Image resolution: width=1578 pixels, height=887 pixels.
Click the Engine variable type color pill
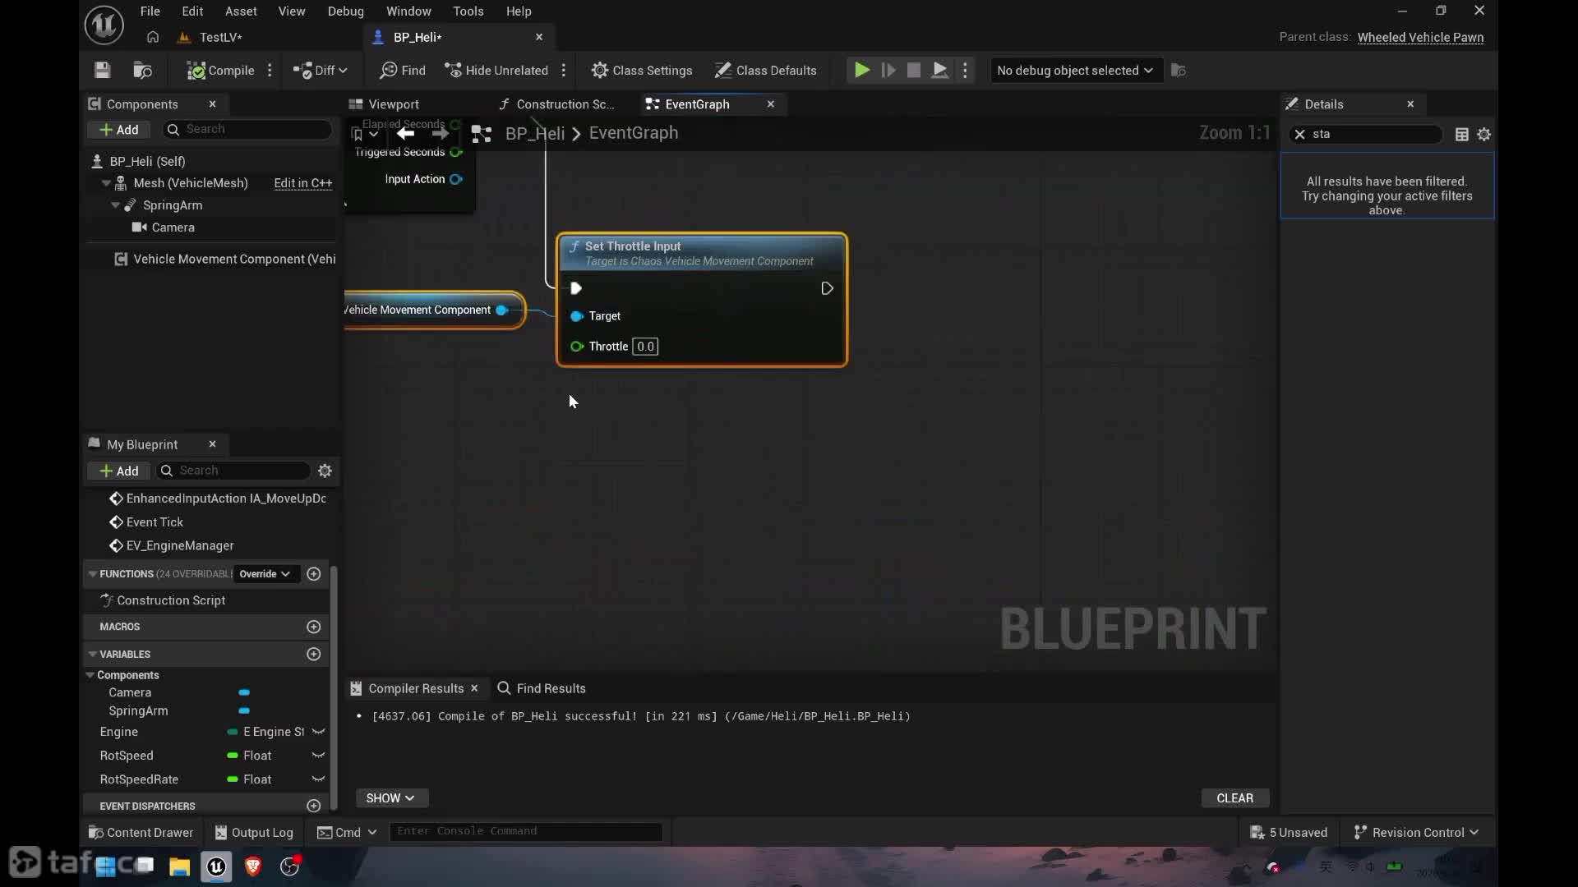tap(233, 732)
